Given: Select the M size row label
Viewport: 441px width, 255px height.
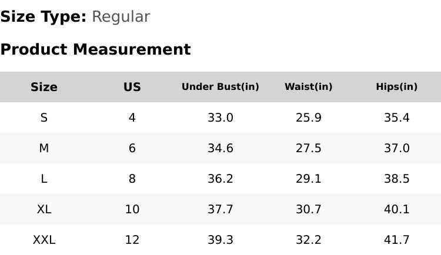Looking at the screenshot, I should coord(44,149).
